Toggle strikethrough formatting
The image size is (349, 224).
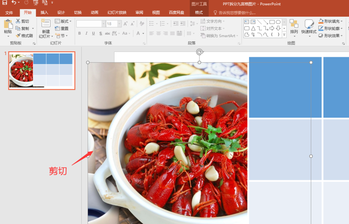tap(108, 33)
